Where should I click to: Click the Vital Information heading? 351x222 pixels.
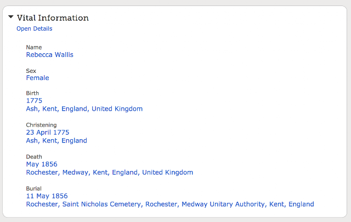[53, 18]
